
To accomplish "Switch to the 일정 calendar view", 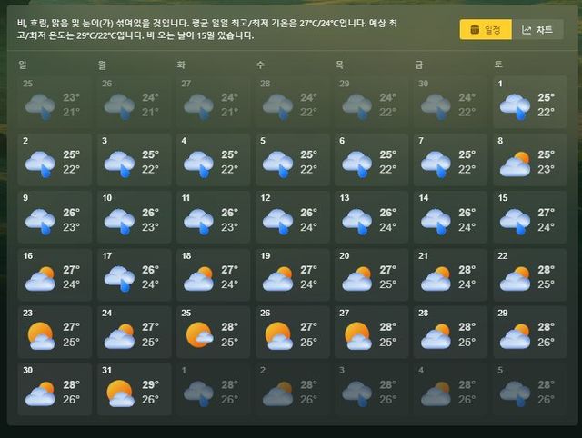I will [485, 30].
